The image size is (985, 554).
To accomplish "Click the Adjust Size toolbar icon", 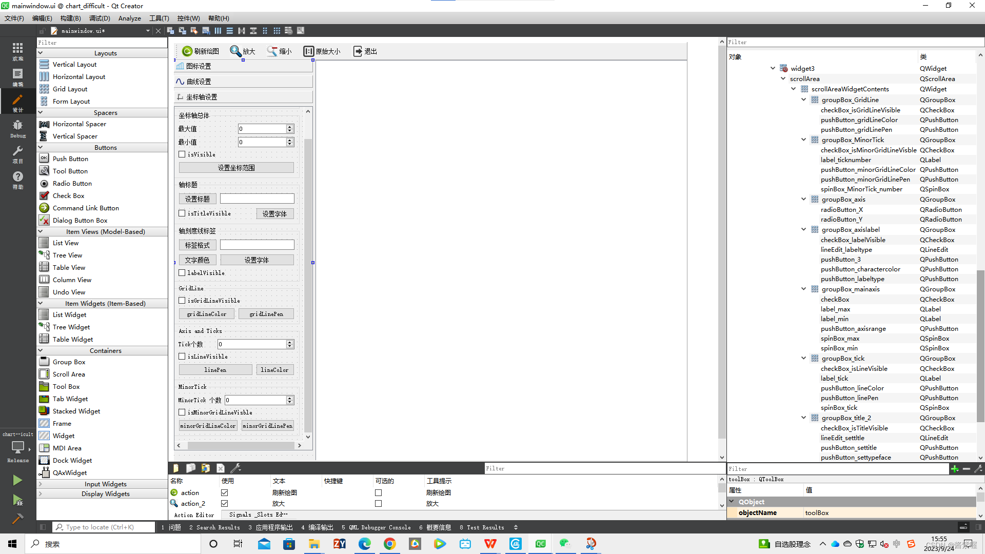I will click(x=301, y=31).
